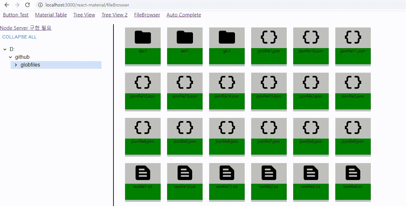Click the textfile11.txt document icon
The width and height of the screenshot is (406, 206).
click(227, 173)
